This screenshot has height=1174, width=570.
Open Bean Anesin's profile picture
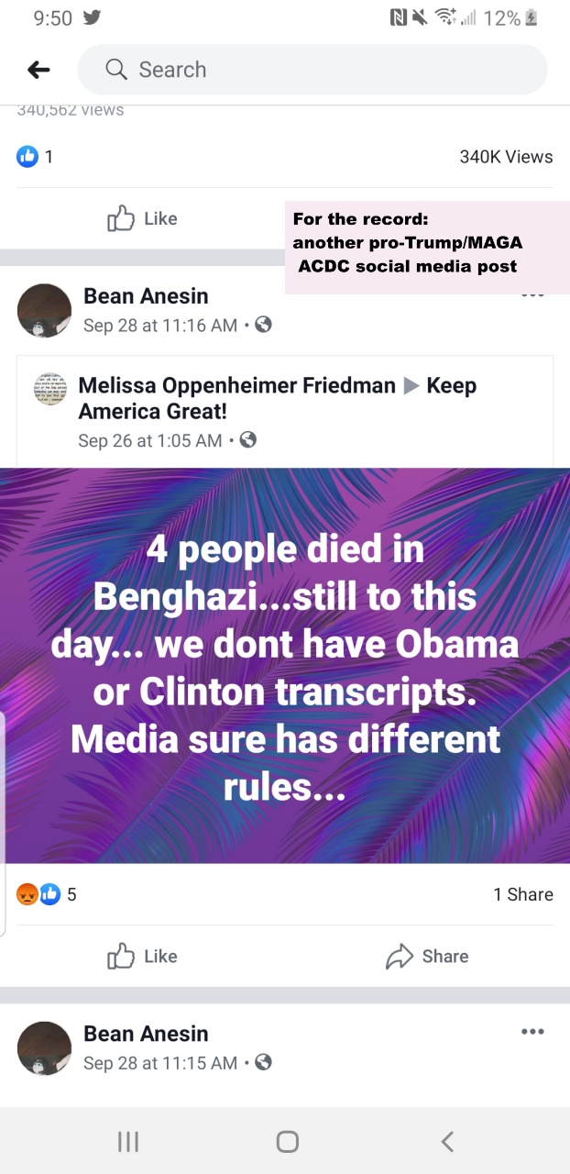(x=44, y=310)
